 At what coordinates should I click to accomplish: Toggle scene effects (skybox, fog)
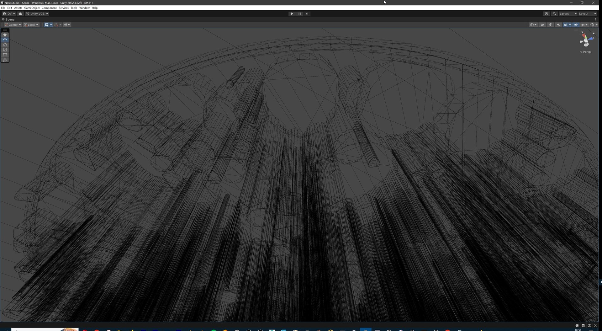point(565,25)
